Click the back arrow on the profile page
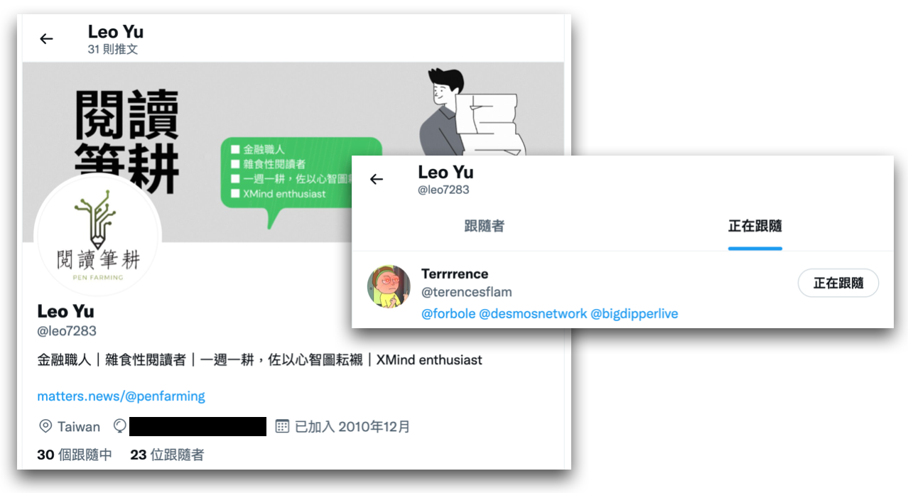This screenshot has height=493, width=908. tap(46, 39)
